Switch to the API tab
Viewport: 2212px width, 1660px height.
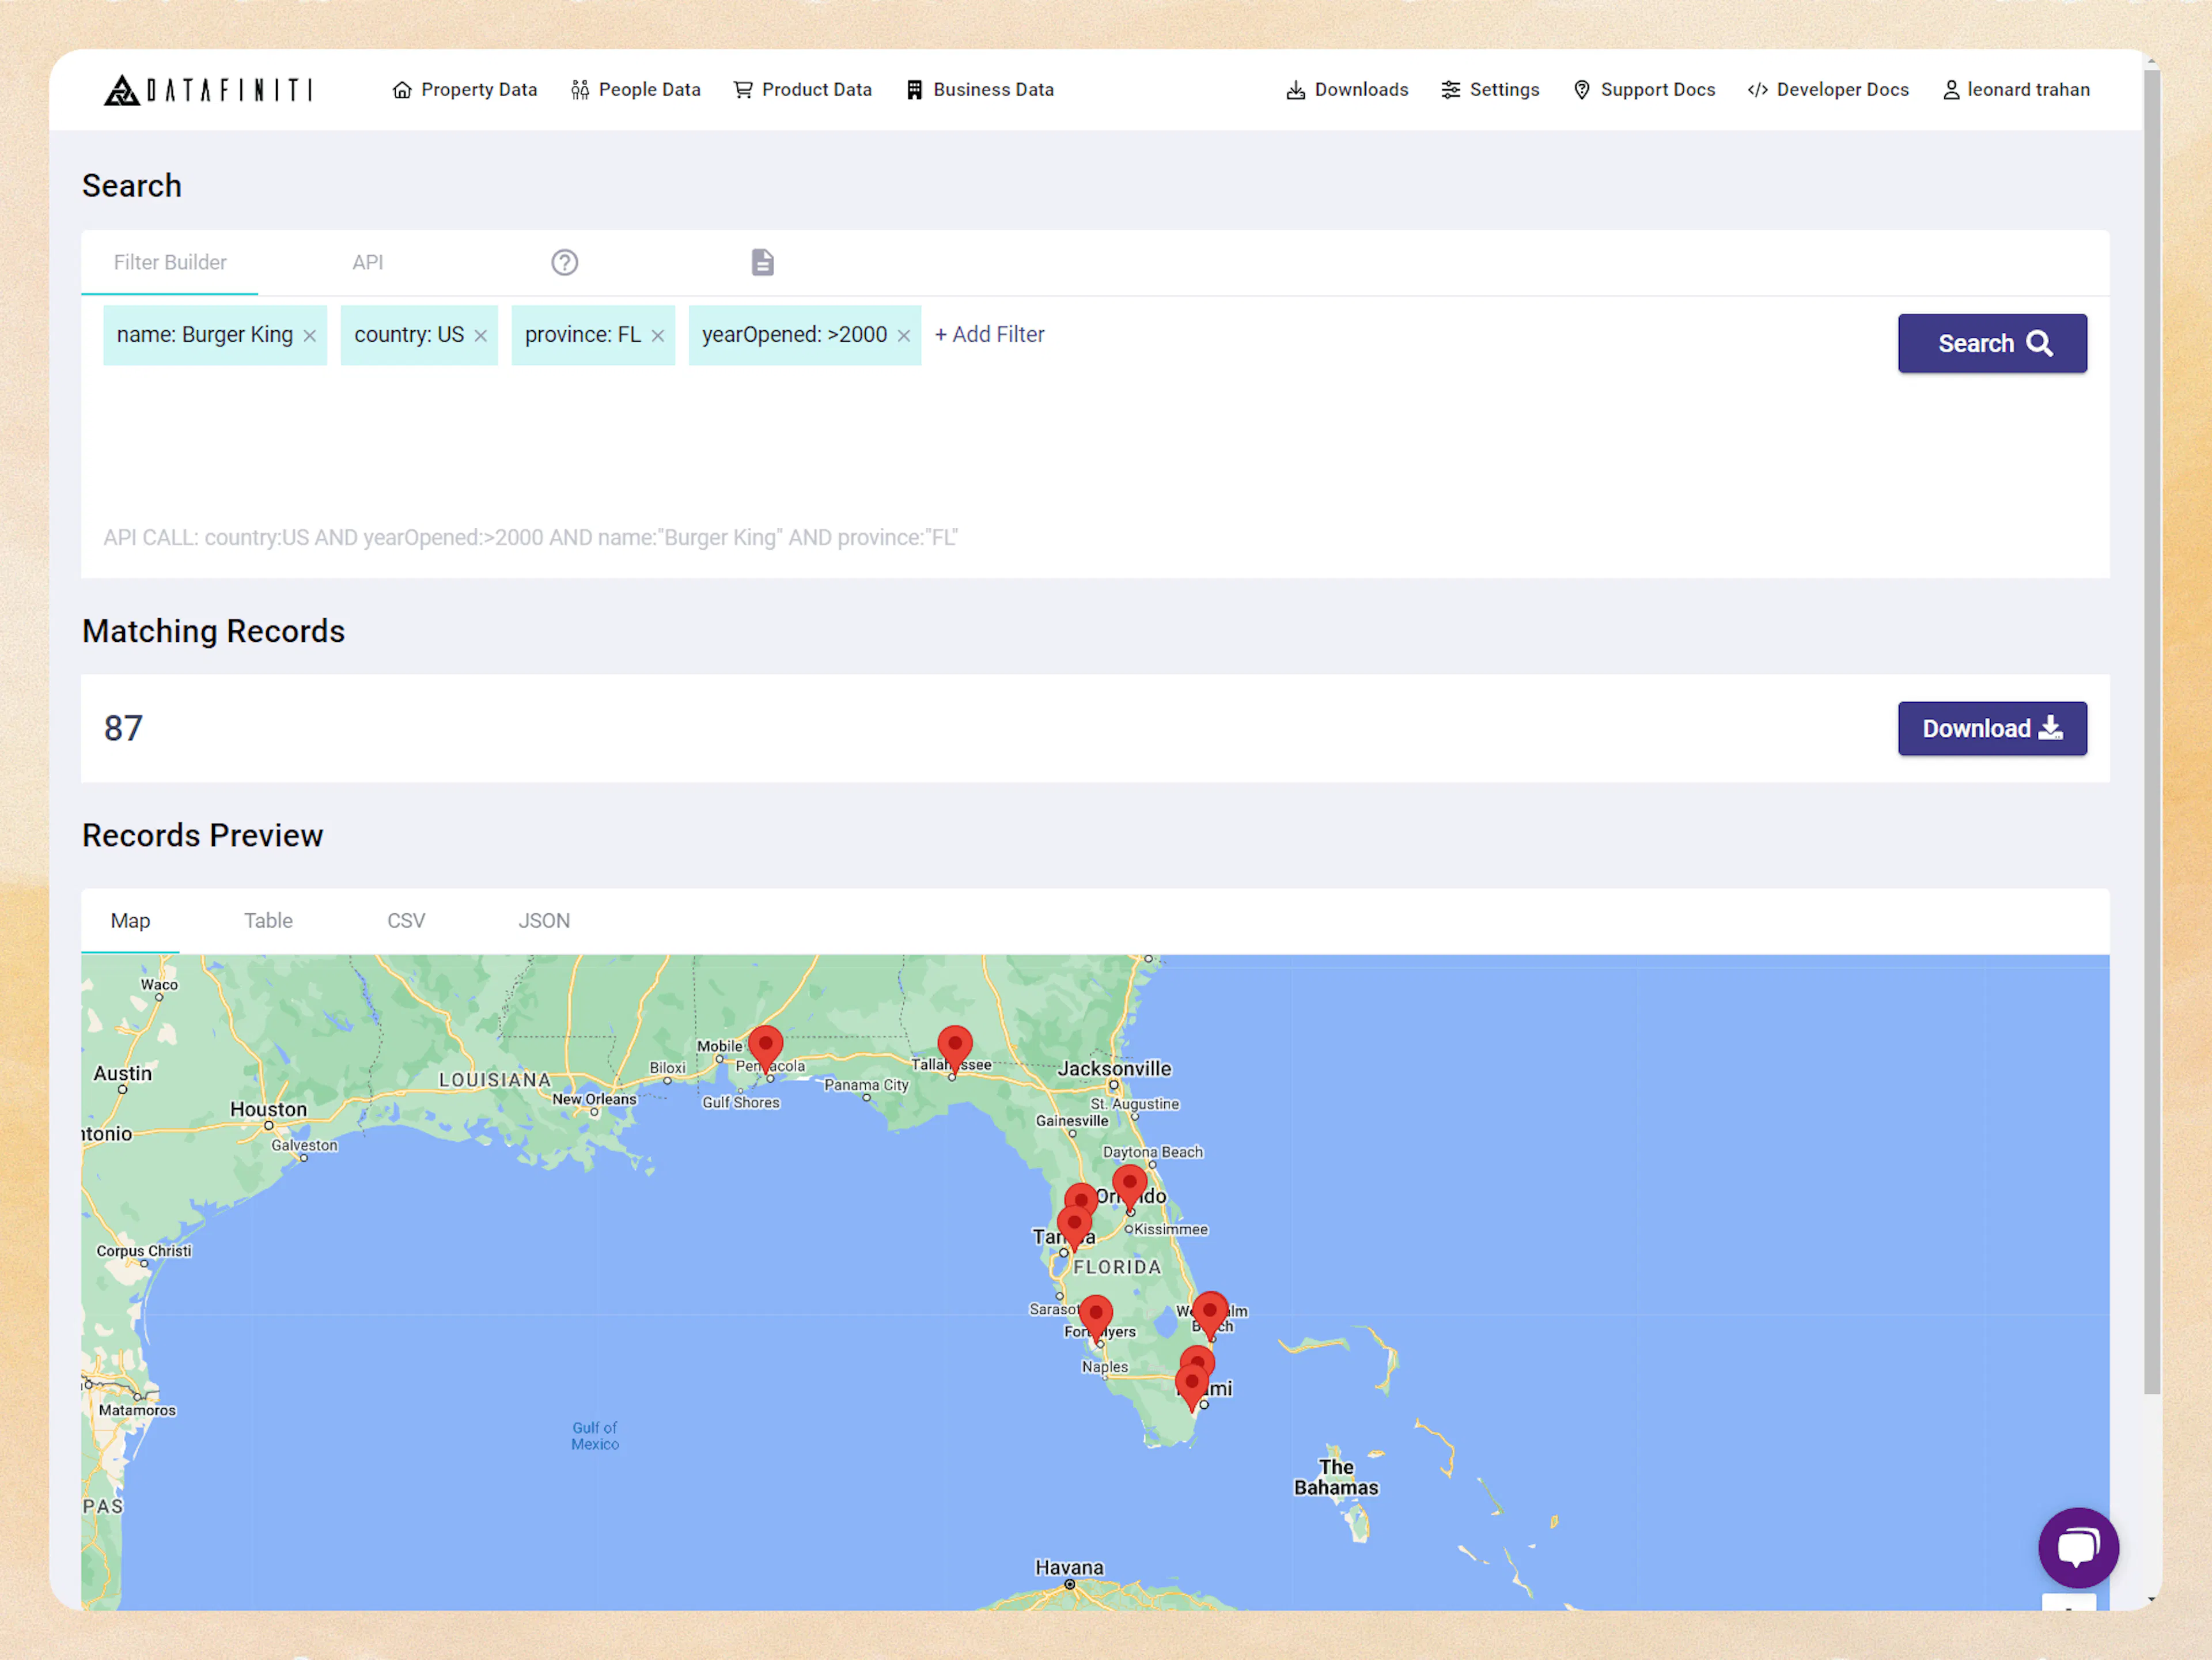point(367,262)
